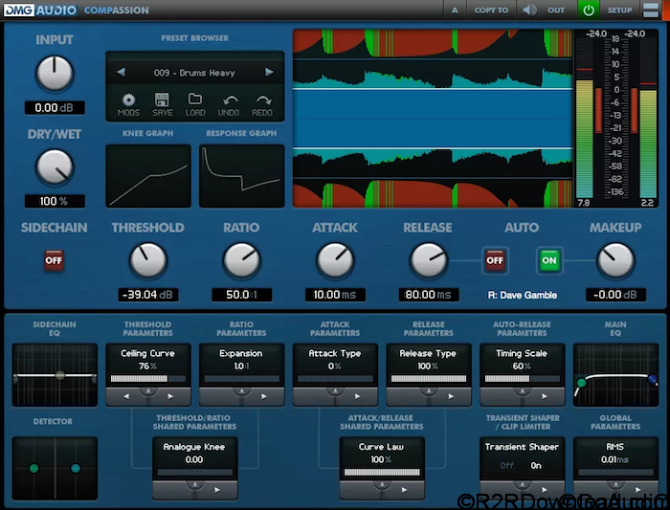Click the SIDECHAIN EQ graph
The height and width of the screenshot is (510, 670).
(55, 375)
